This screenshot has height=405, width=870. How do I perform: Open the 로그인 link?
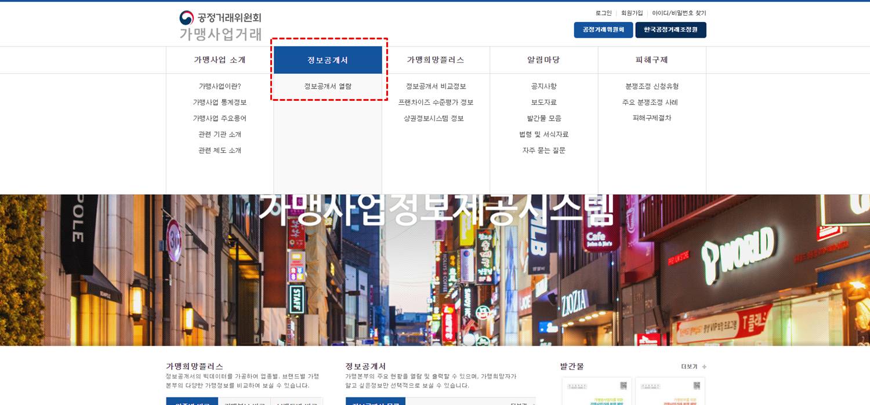coord(603,13)
